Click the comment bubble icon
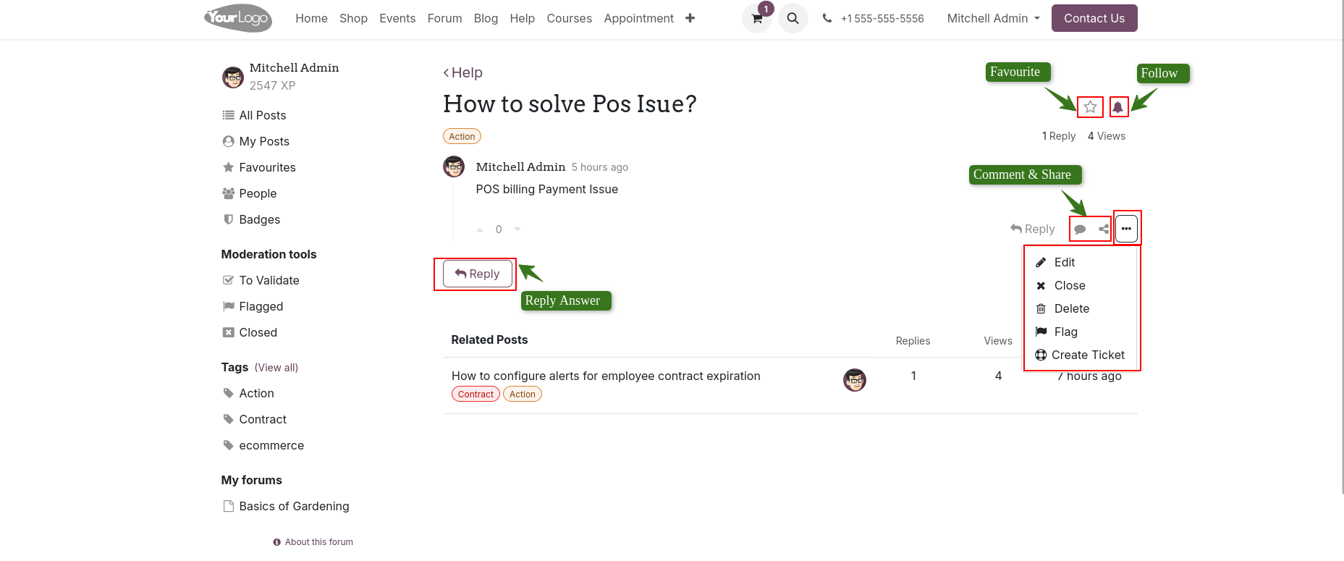This screenshot has width=1344, height=561. (x=1080, y=229)
